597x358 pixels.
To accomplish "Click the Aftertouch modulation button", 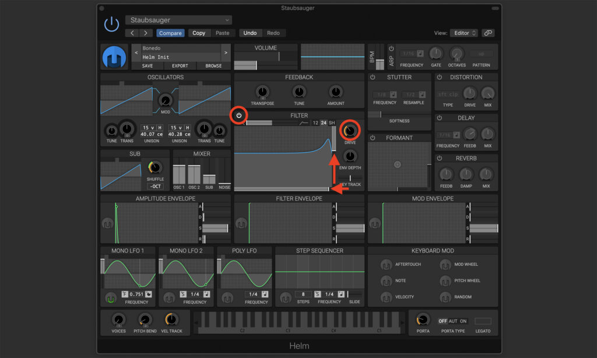I will [x=386, y=265].
